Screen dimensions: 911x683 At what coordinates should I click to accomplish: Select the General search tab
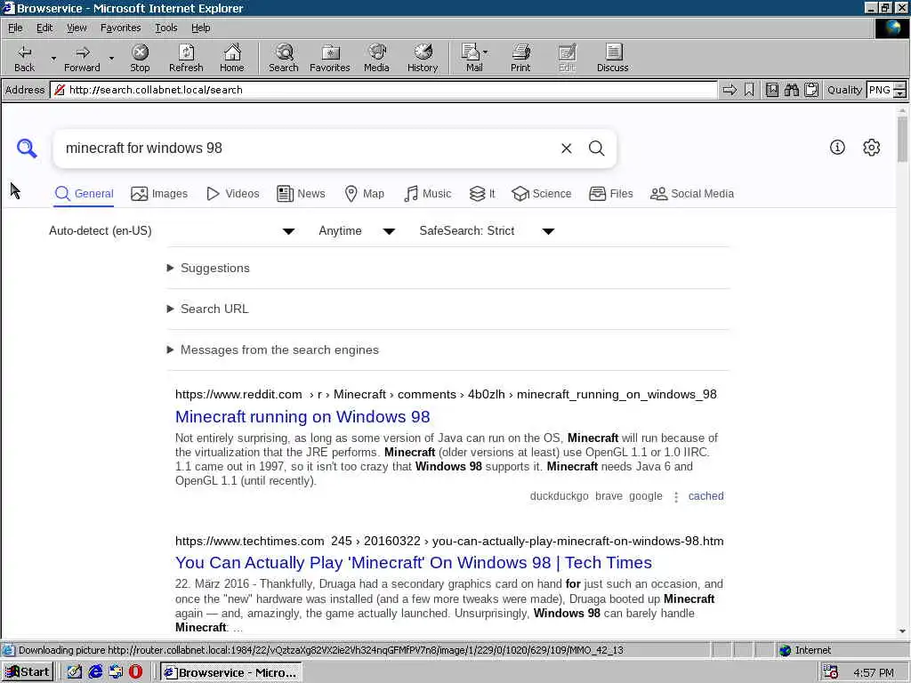click(x=84, y=194)
